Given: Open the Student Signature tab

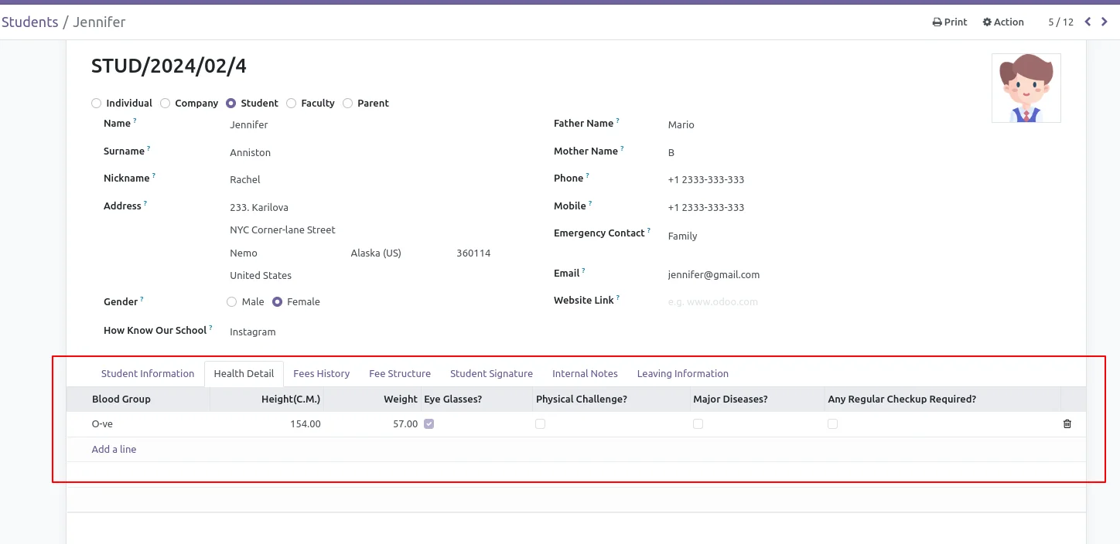Looking at the screenshot, I should click(491, 373).
